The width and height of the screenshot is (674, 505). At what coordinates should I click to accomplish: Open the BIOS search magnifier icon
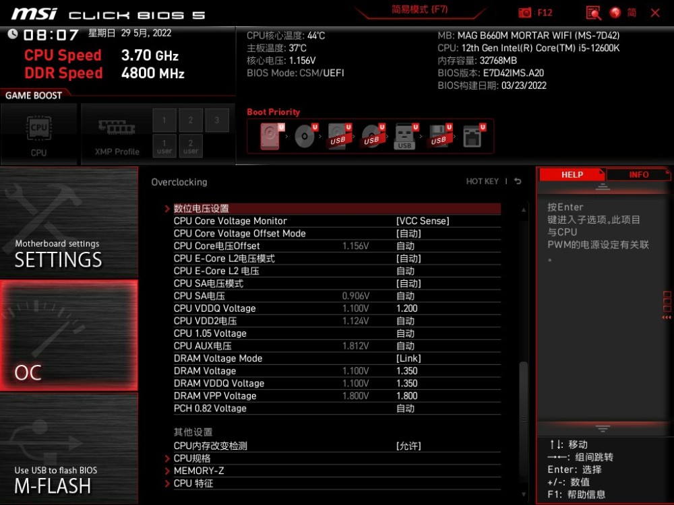(x=594, y=13)
